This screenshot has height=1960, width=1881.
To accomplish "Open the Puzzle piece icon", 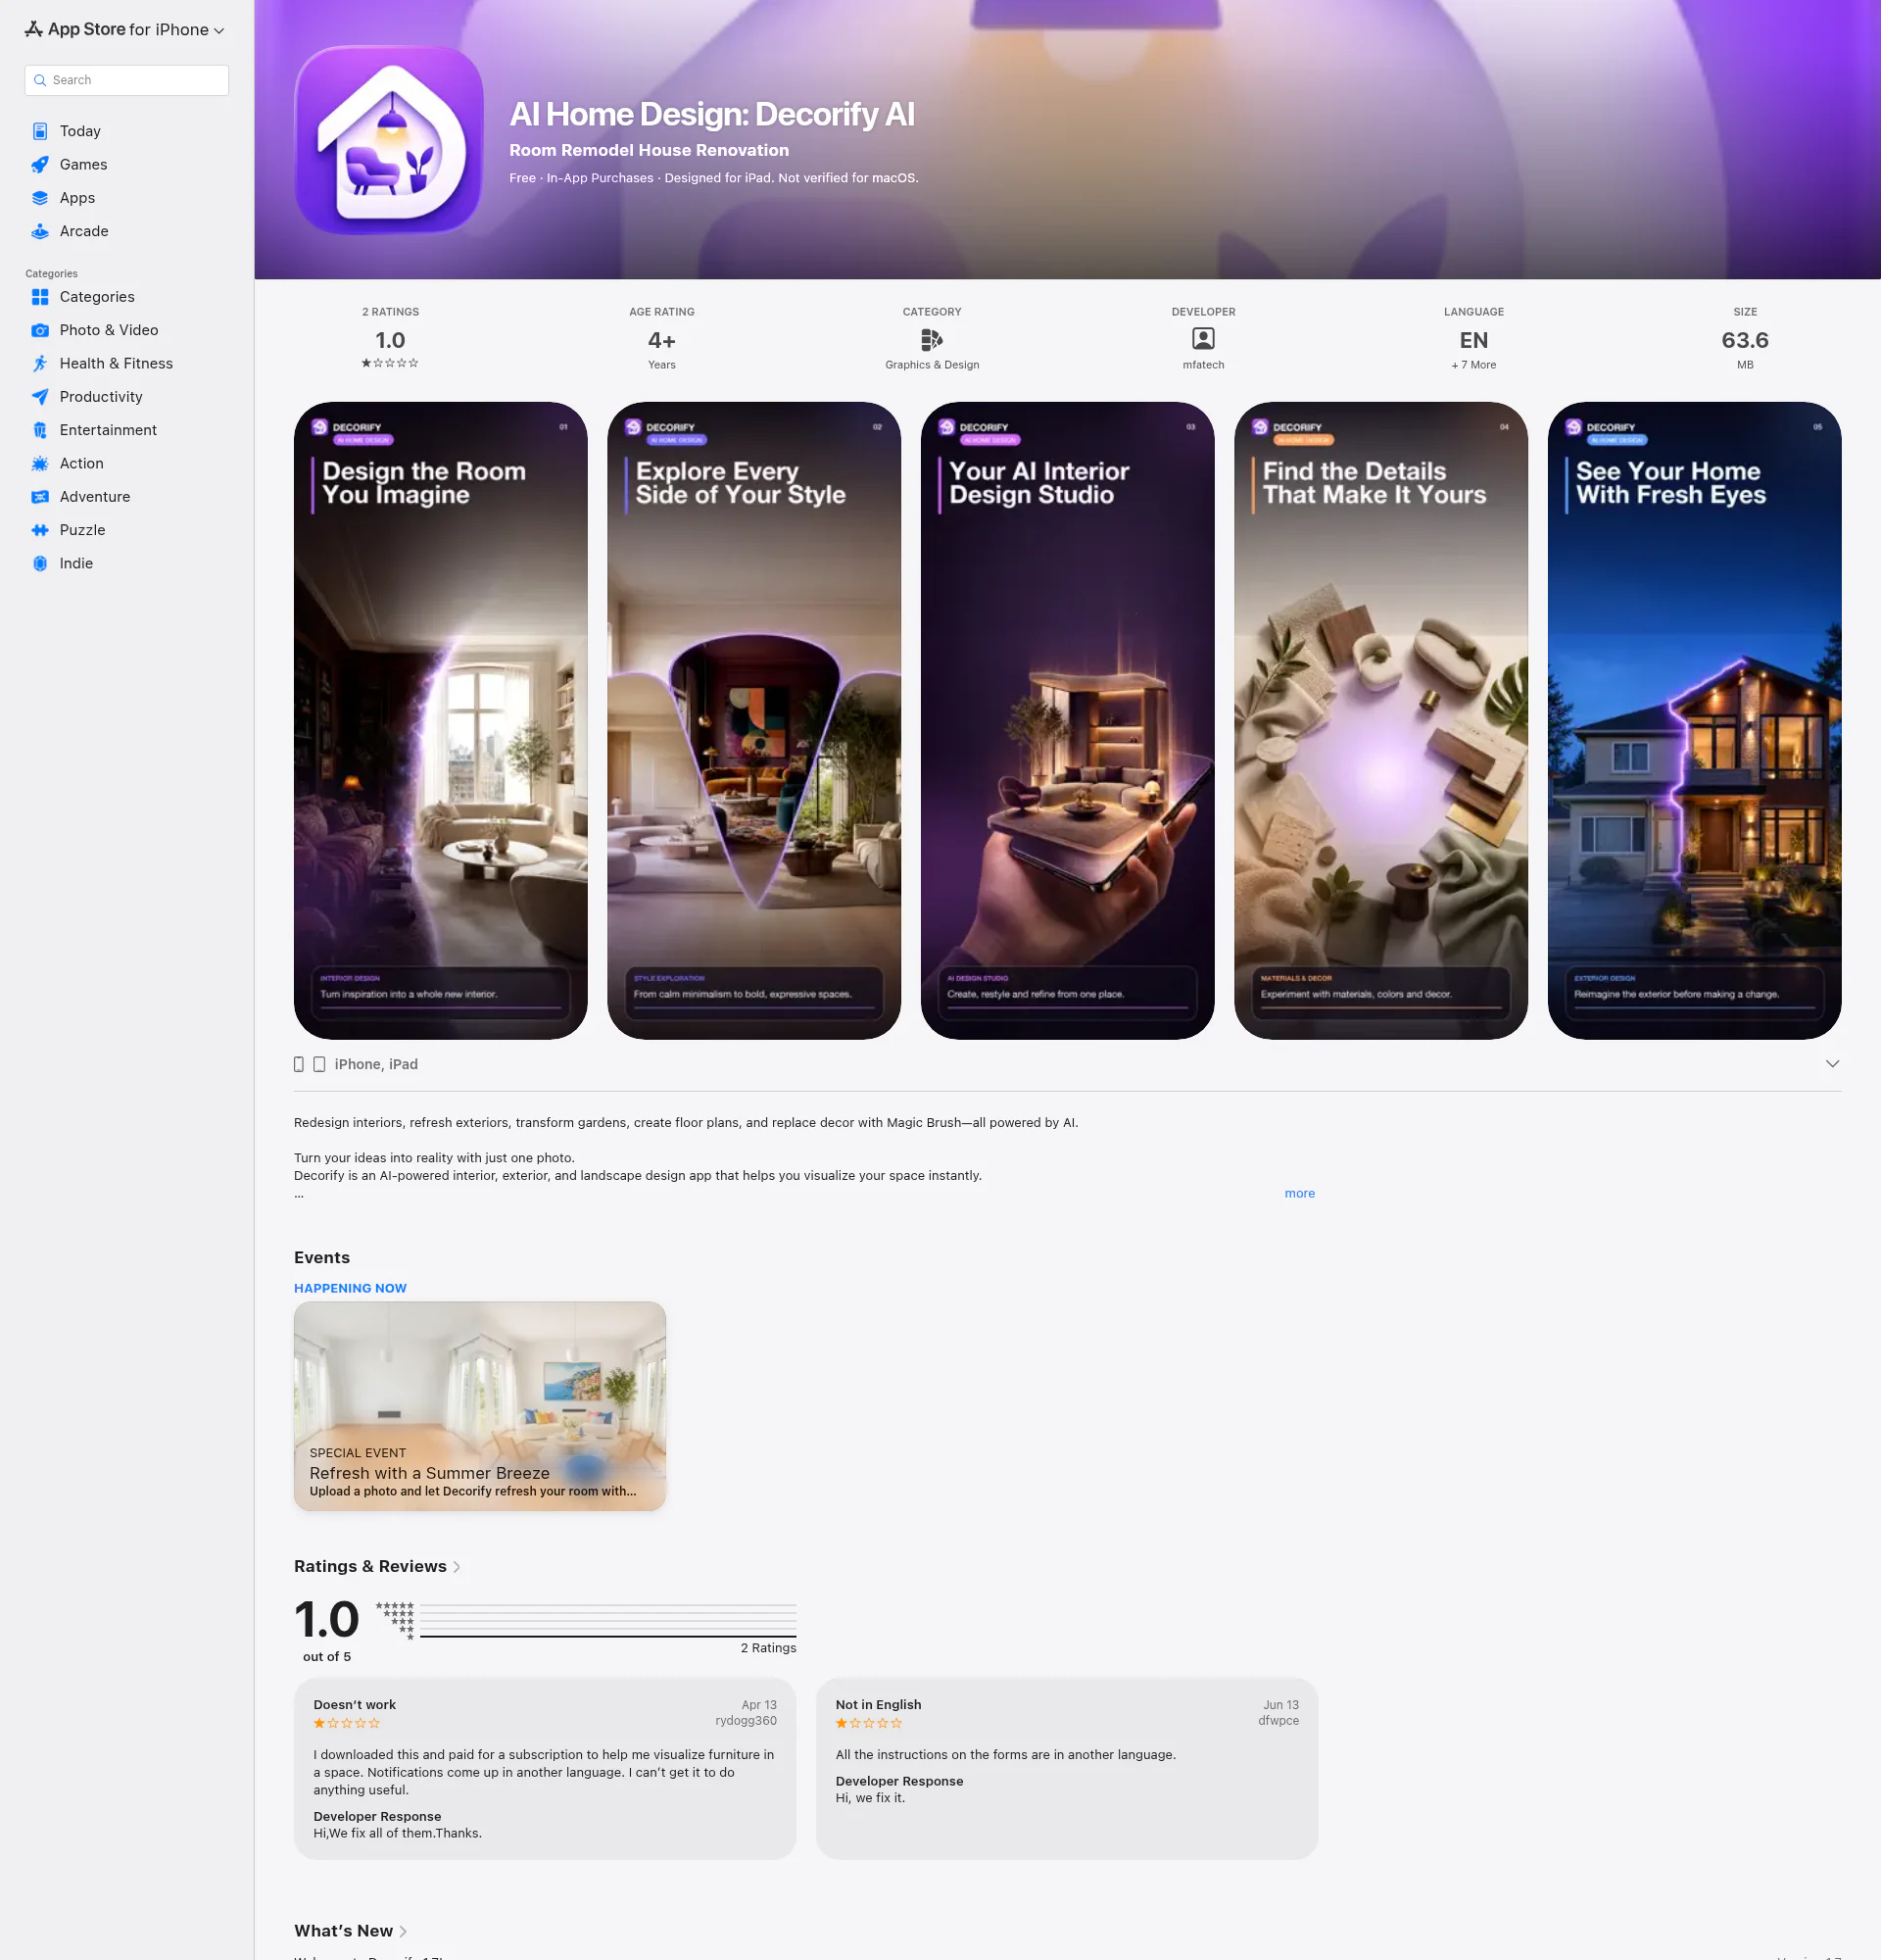I will [40, 530].
